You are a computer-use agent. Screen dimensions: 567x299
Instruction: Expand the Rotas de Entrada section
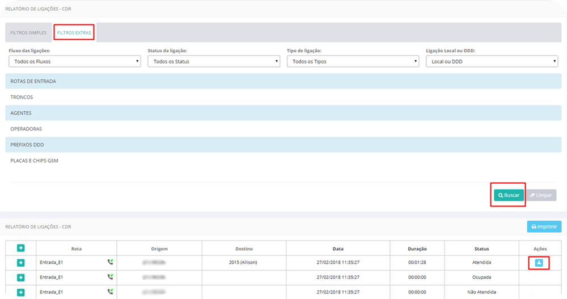coord(33,81)
